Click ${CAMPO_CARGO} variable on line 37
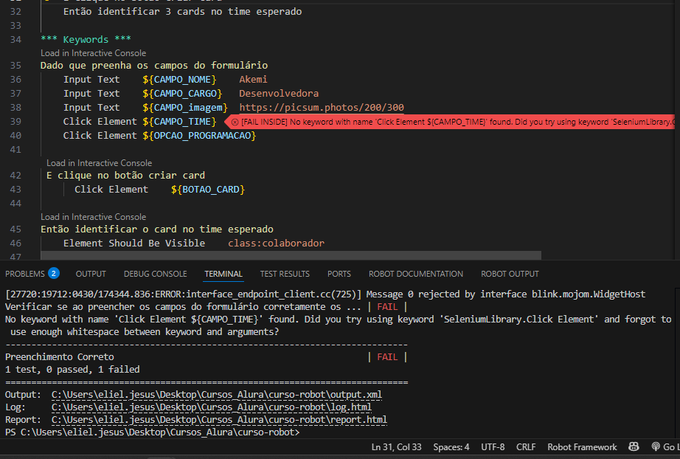 [x=182, y=94]
